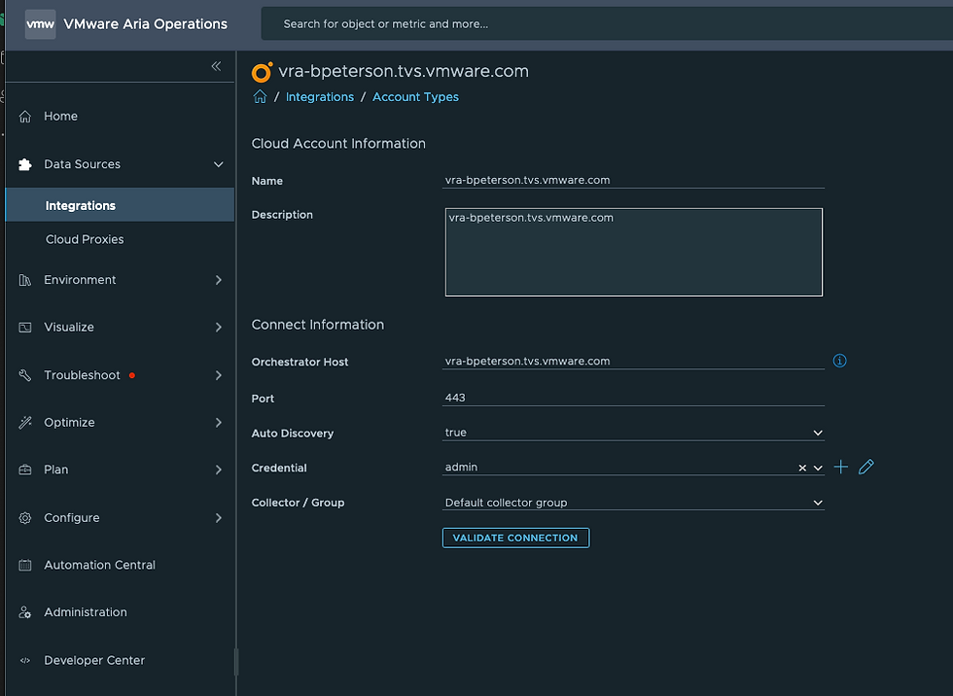Screen dimensions: 953x696
Task: Click the Environment icon in sidebar
Action: [25, 280]
